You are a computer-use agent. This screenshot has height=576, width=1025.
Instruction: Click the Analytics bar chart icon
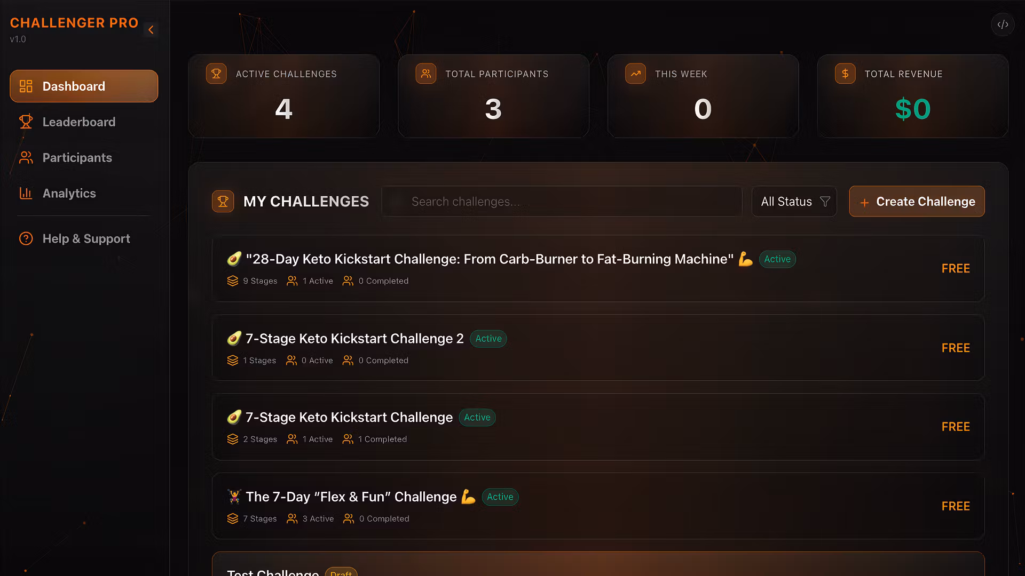pyautogui.click(x=26, y=193)
